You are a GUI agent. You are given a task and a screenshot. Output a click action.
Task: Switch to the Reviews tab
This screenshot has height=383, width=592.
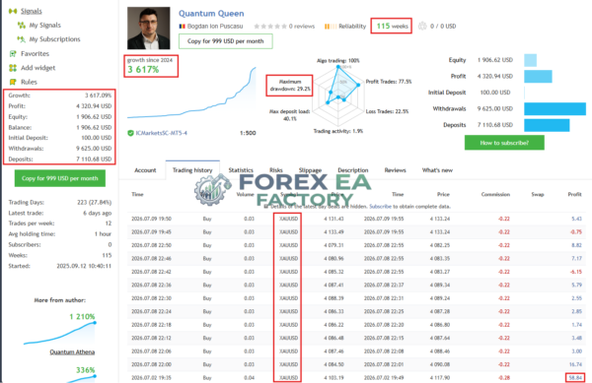click(395, 170)
